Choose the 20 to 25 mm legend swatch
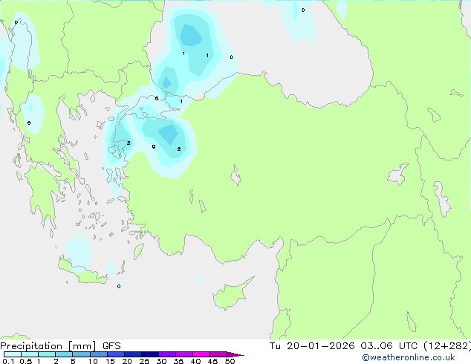 [x=133, y=354]
